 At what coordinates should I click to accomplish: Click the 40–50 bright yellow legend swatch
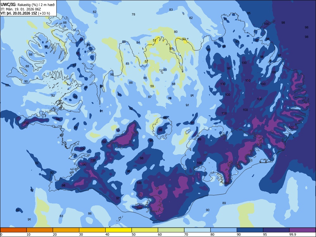118,230
